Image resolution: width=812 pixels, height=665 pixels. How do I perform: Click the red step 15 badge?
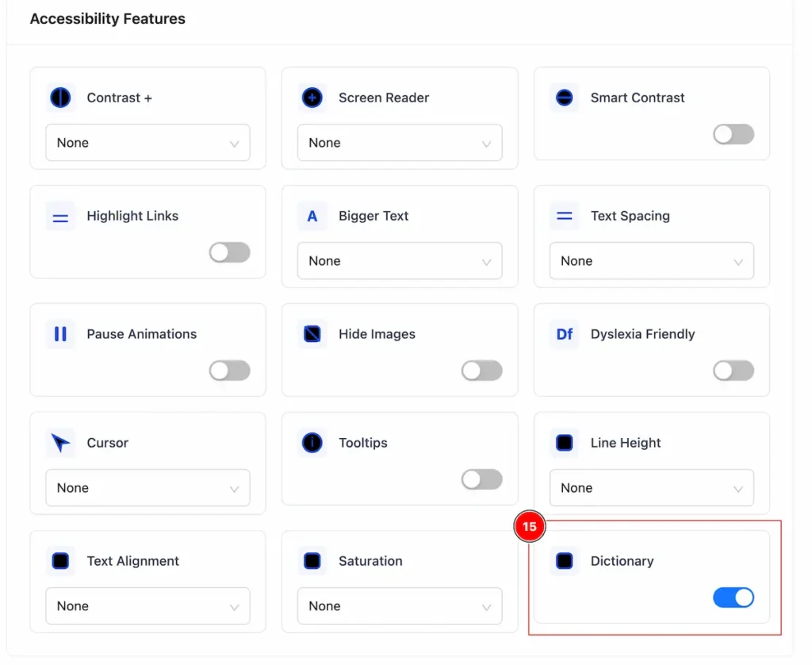pyautogui.click(x=529, y=527)
